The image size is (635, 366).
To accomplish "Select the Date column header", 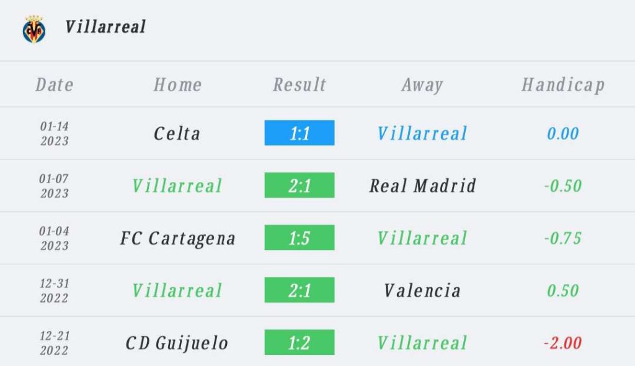I will 55,85.
